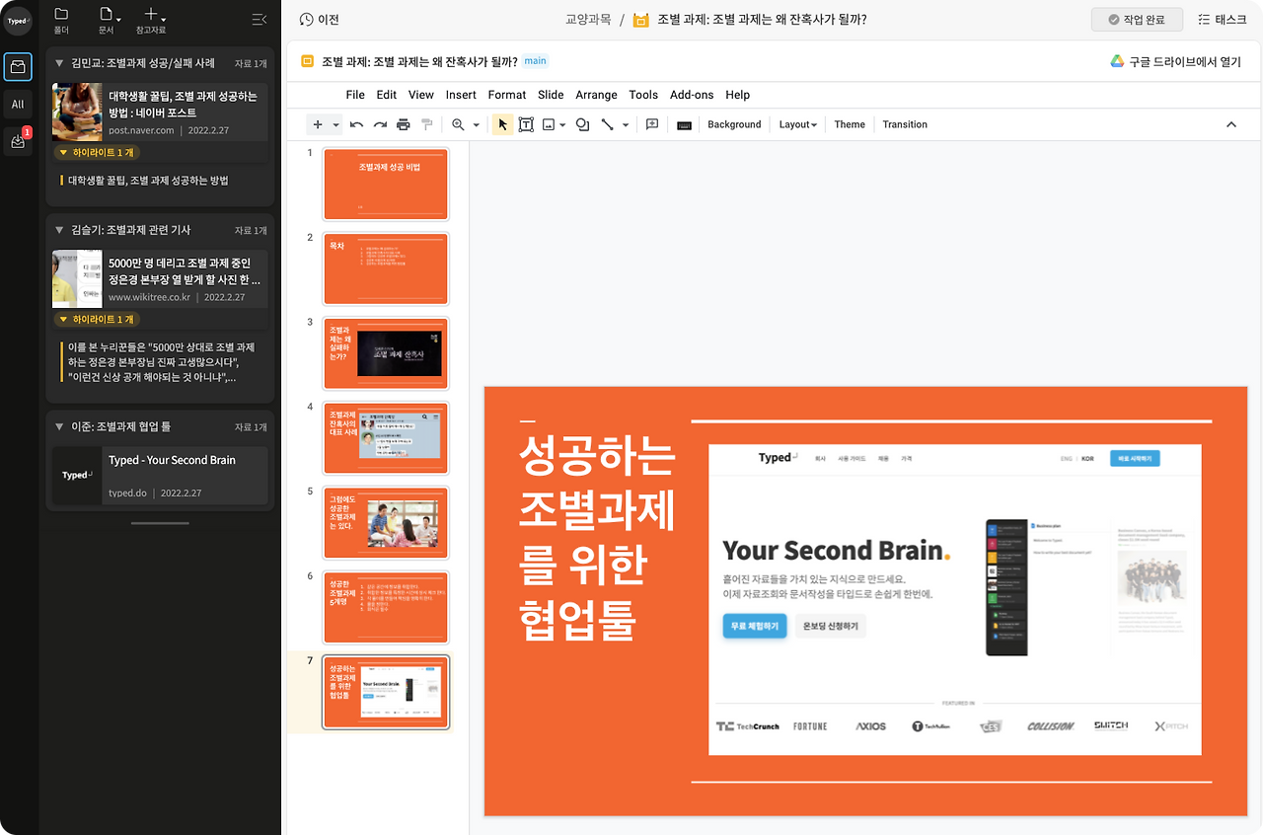Open the Typed - Your Second Brain resource card
The width and height of the screenshot is (1263, 835).
(x=160, y=476)
